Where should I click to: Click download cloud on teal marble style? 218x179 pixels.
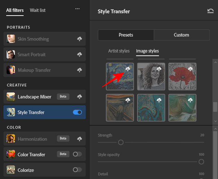(x=159, y=100)
